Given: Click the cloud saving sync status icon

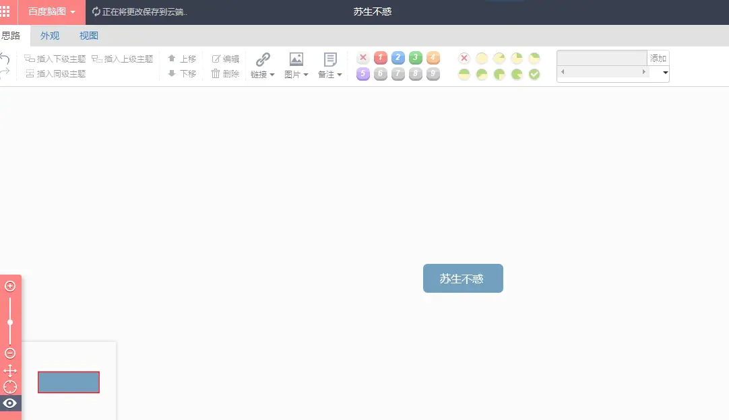Looking at the screenshot, I should coord(96,11).
